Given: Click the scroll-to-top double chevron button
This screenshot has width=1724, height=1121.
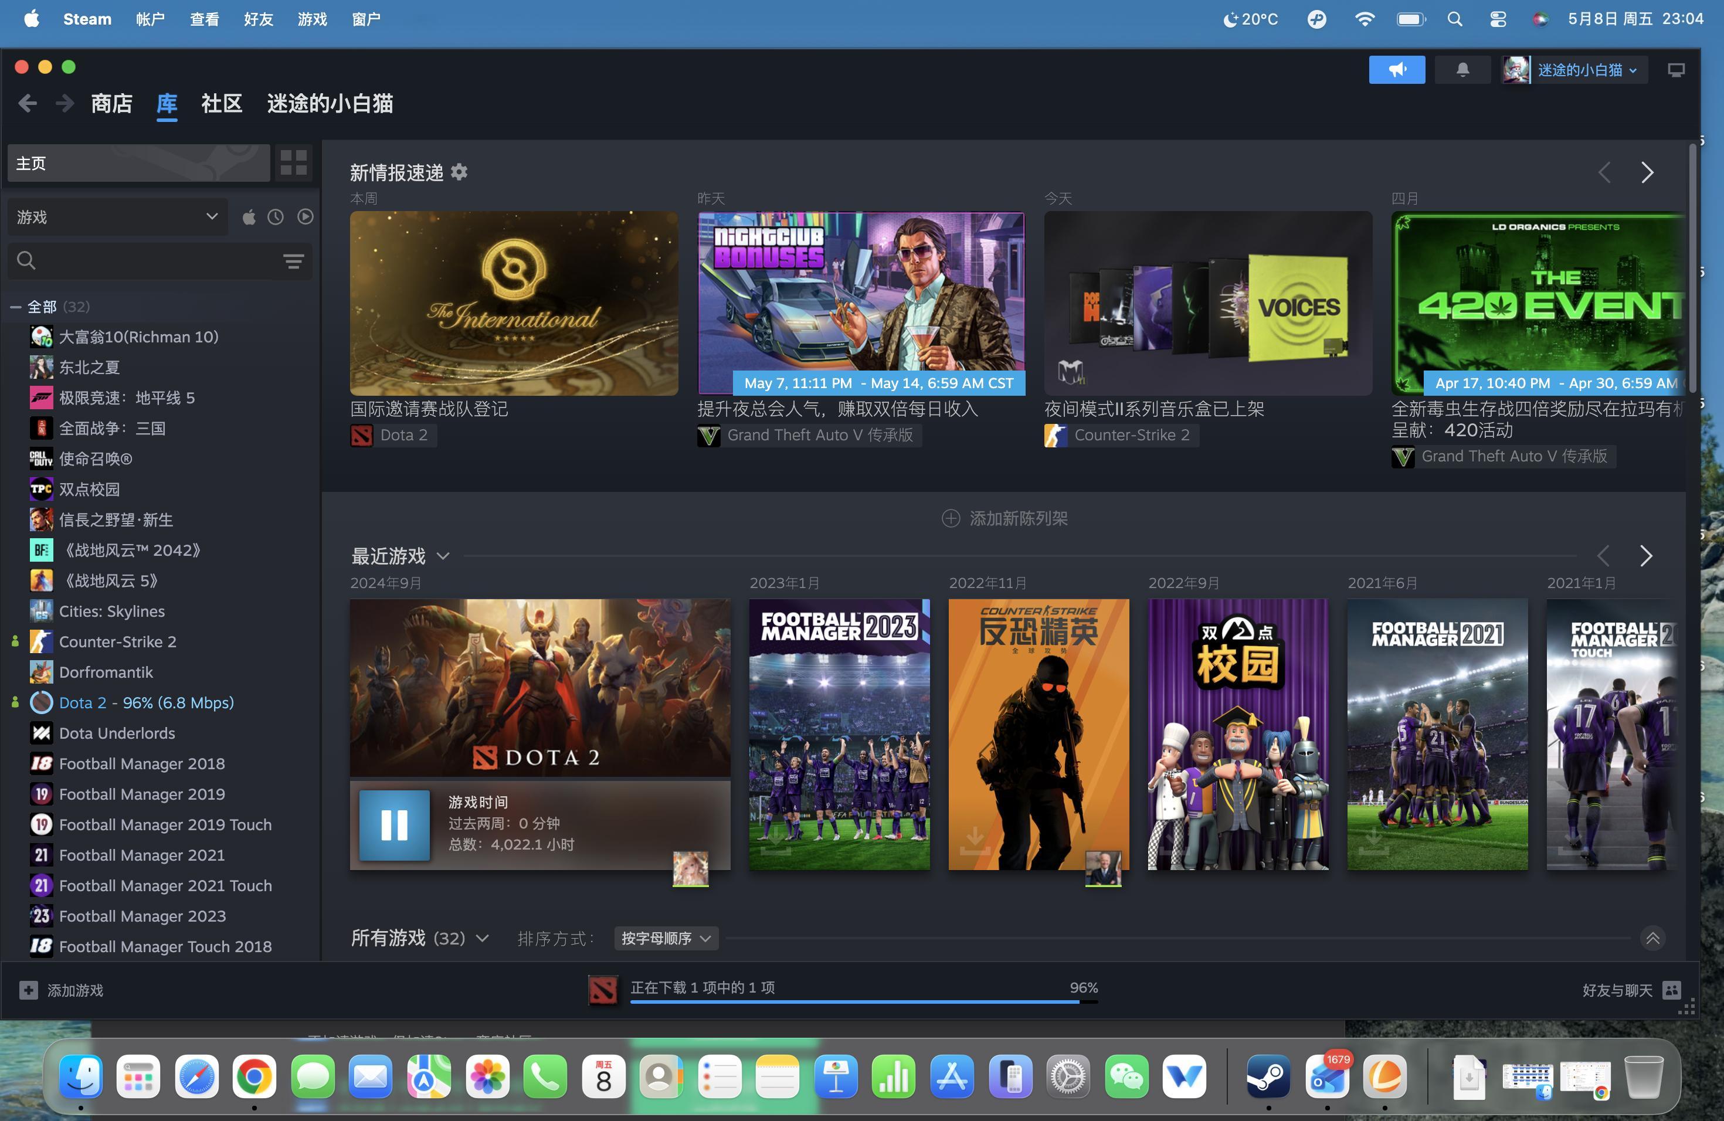Looking at the screenshot, I should (1652, 939).
